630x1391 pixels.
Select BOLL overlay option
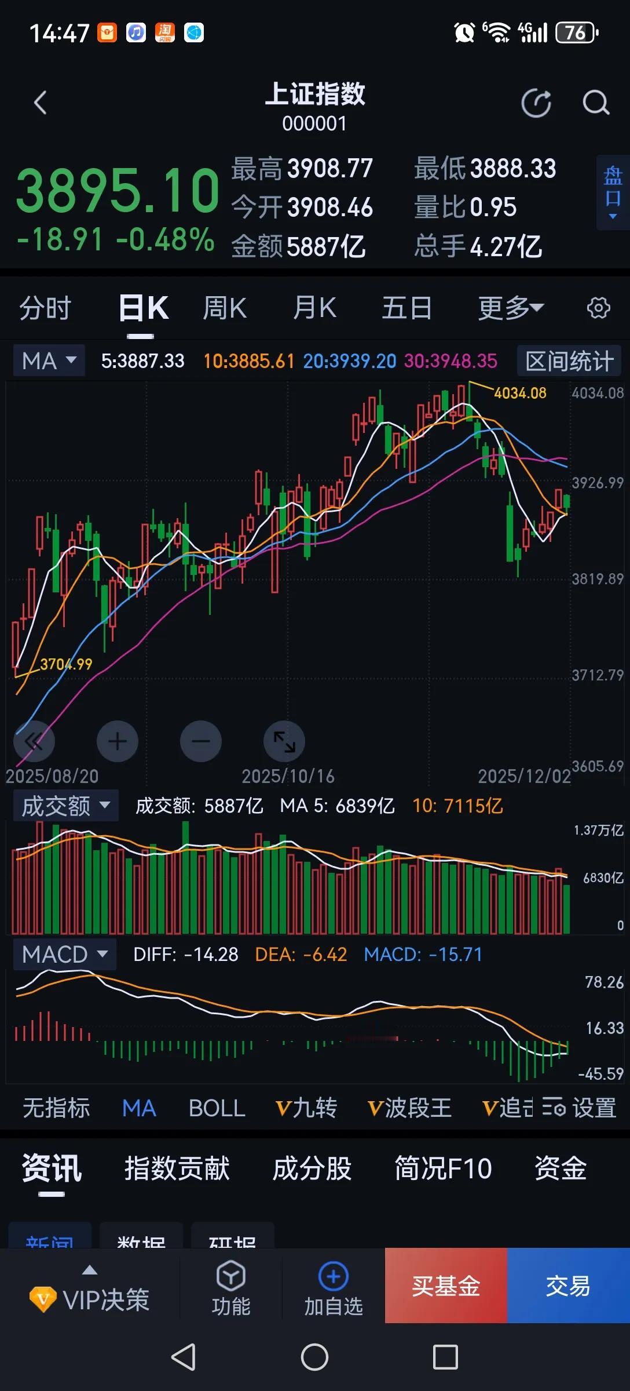[217, 1108]
